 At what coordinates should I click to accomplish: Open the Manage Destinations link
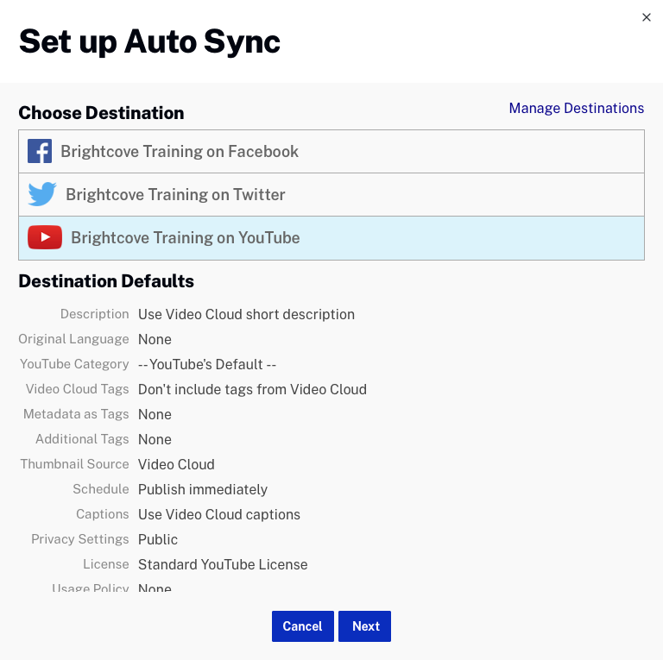(576, 108)
